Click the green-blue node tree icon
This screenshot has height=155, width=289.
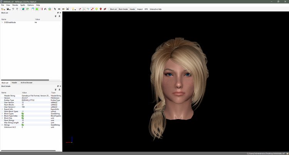coord(88,9)
